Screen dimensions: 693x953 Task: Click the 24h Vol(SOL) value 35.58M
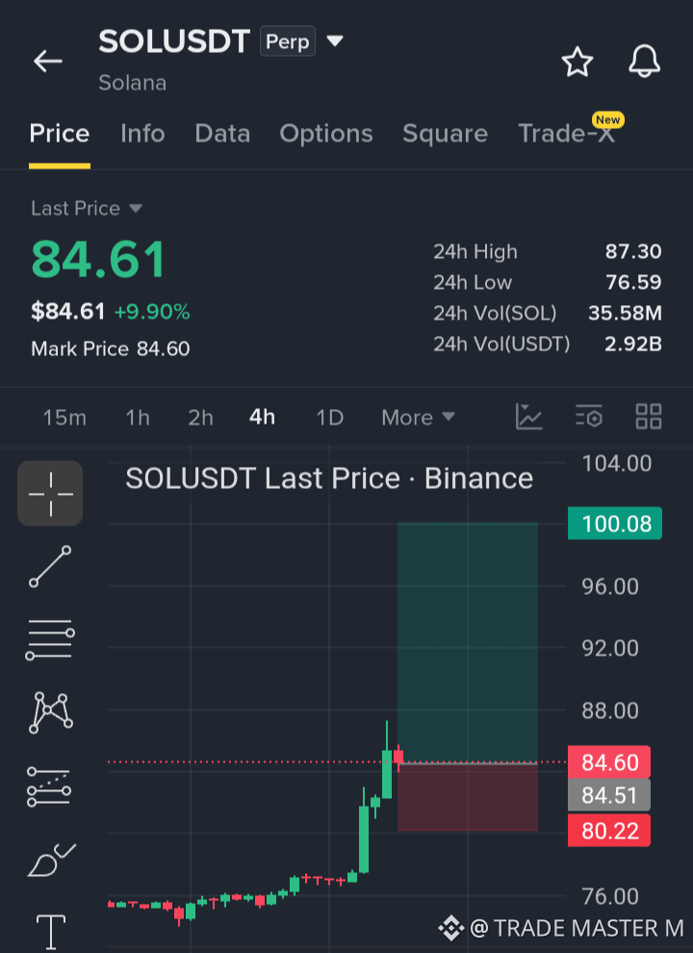(625, 313)
